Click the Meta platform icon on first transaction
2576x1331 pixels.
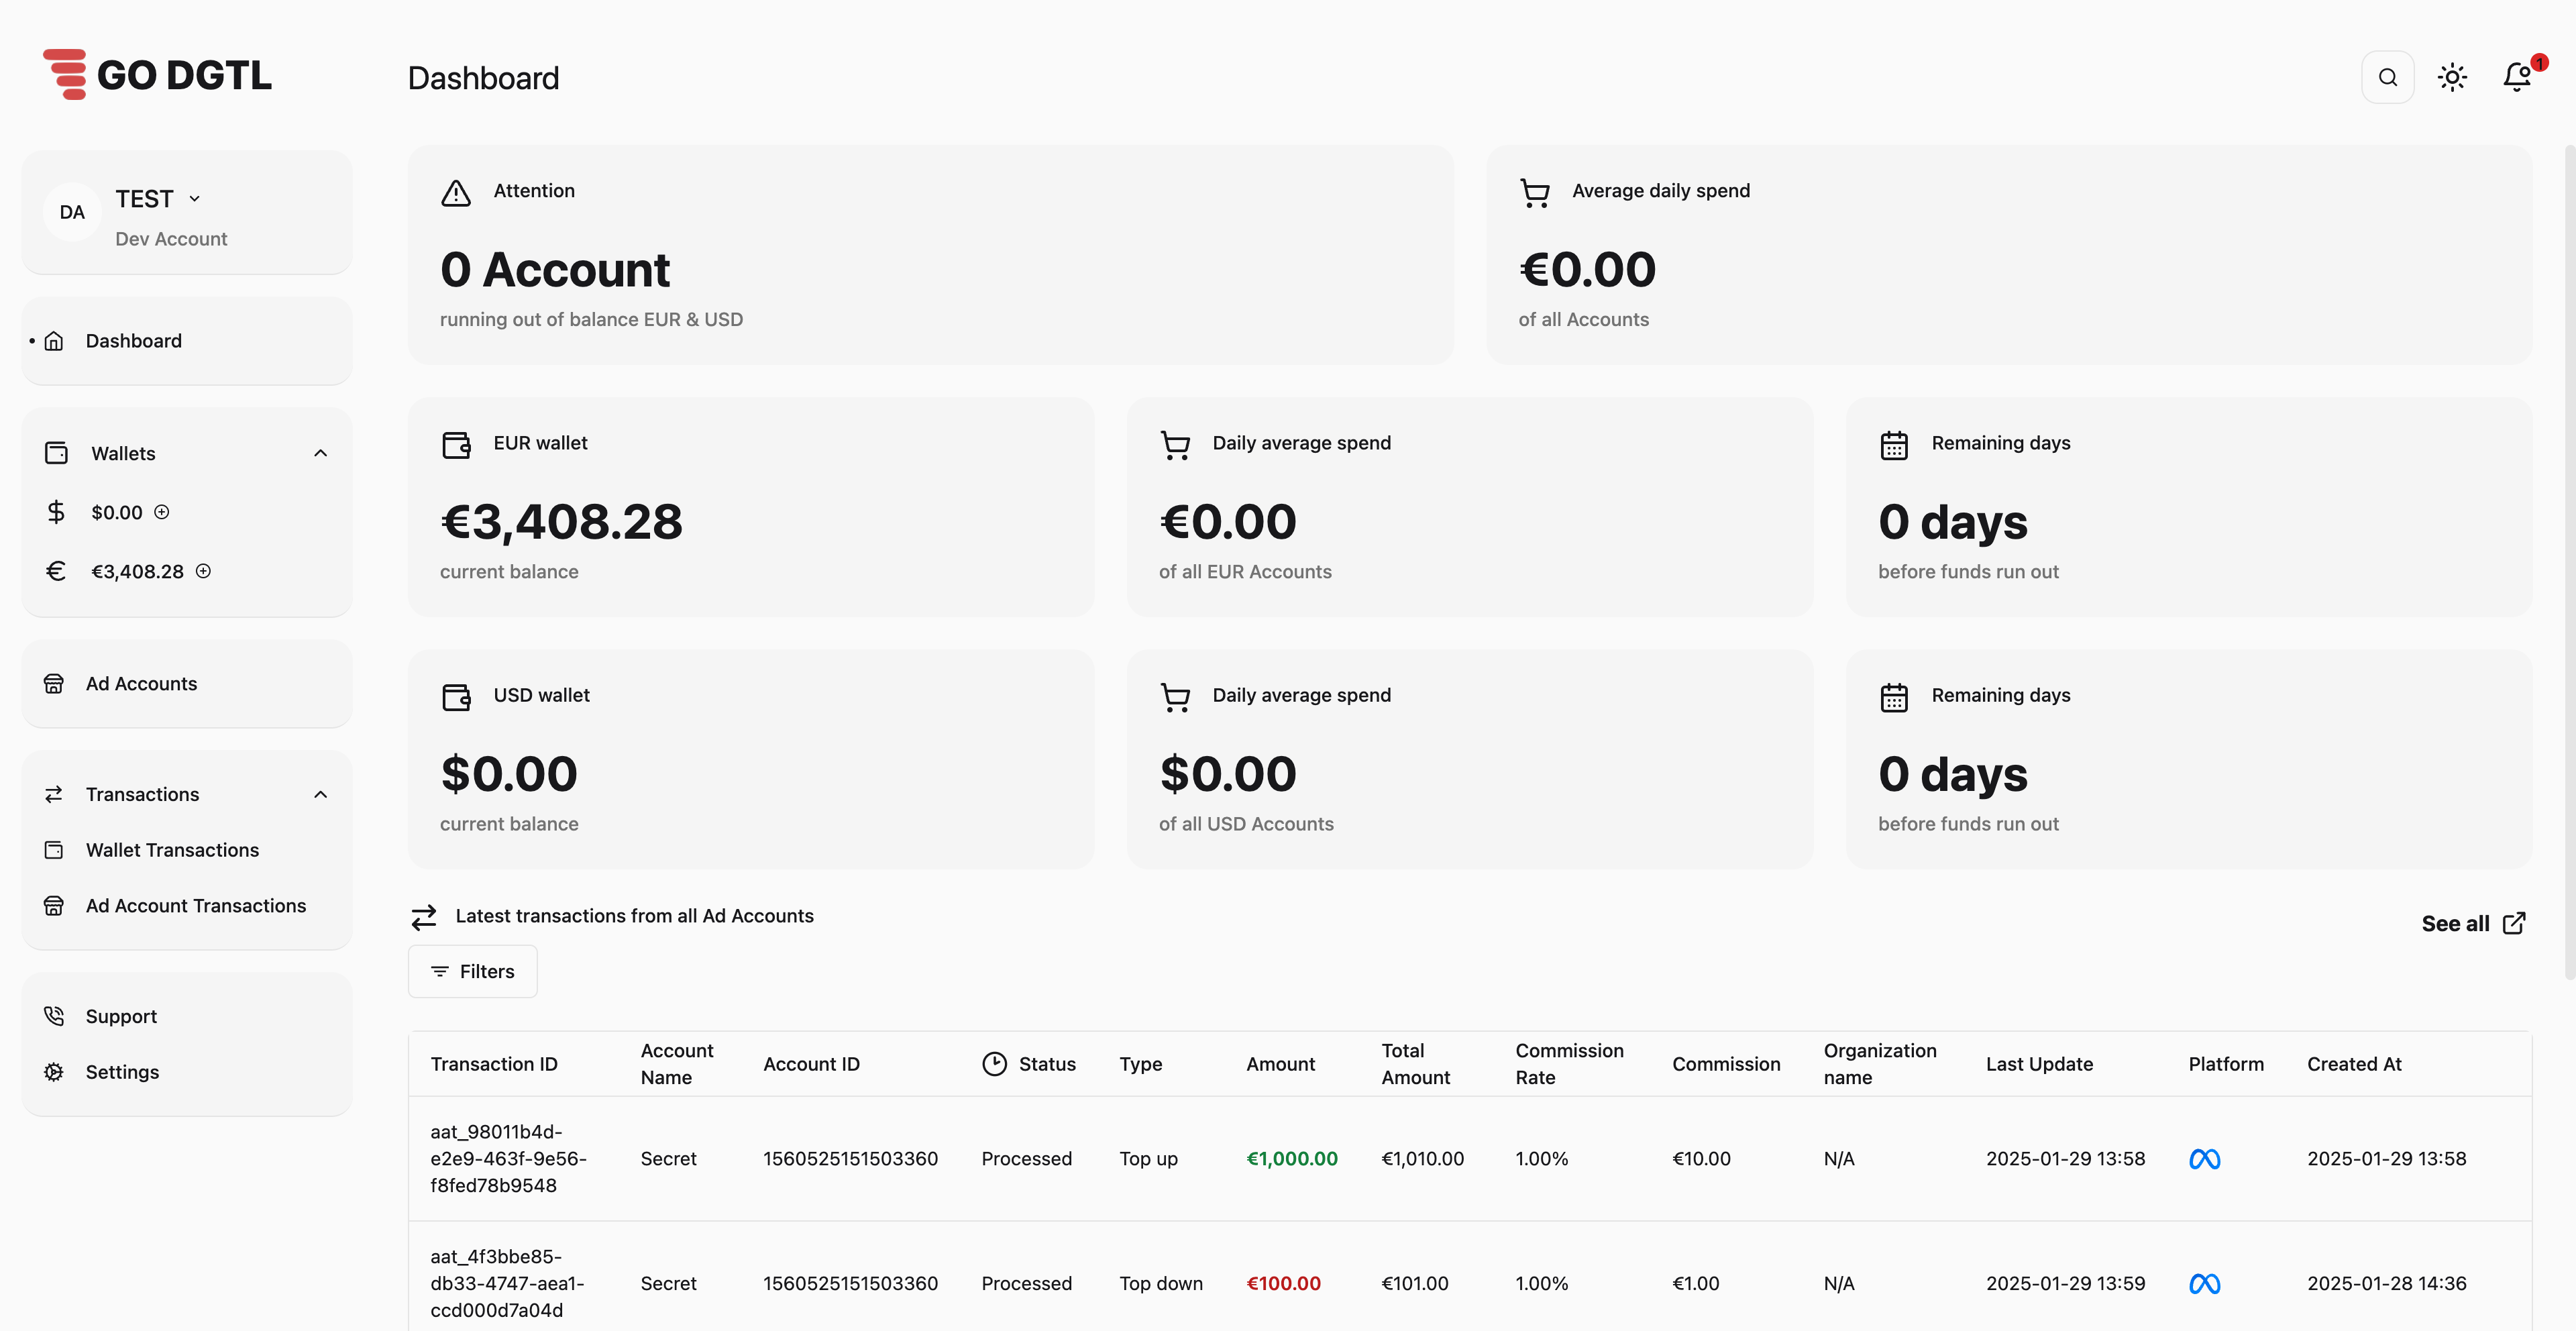2204,1158
